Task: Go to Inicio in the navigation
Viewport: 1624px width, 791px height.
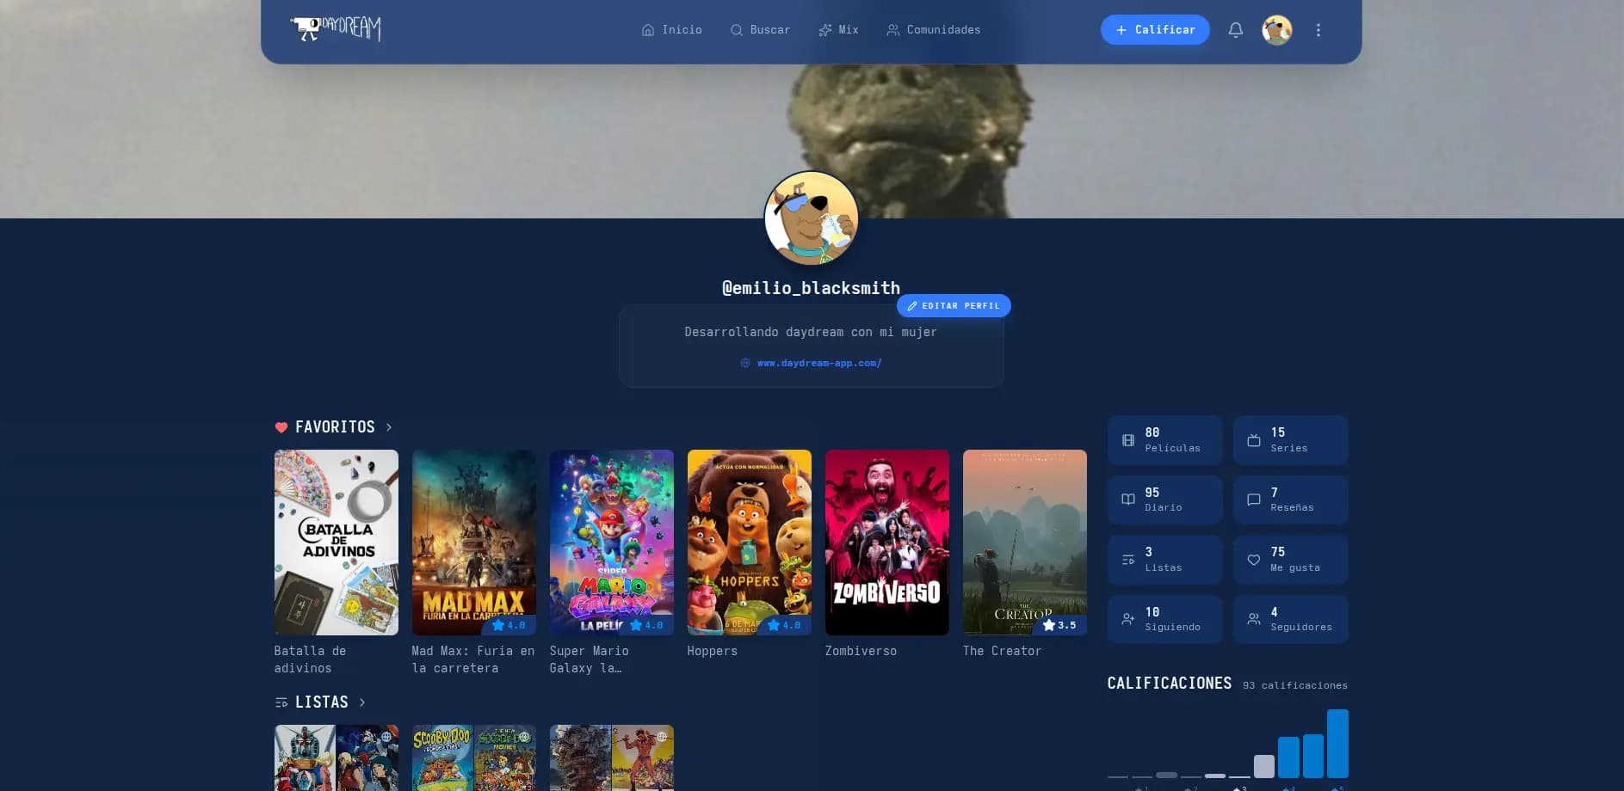Action: [671, 30]
